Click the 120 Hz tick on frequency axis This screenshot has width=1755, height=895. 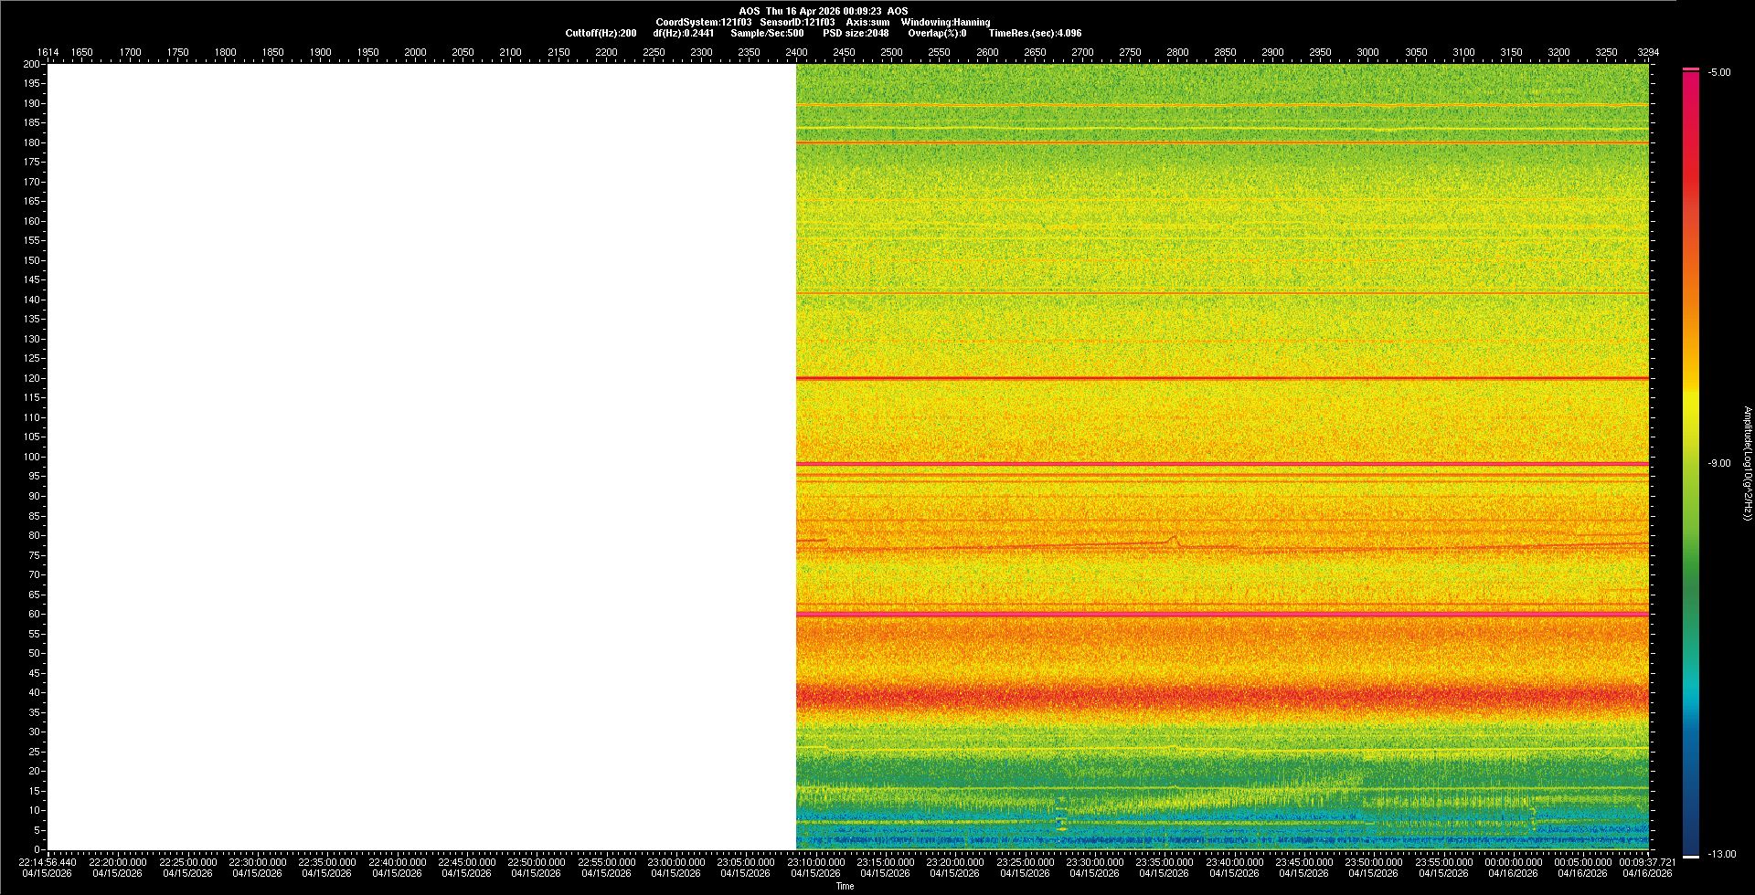[33, 378]
